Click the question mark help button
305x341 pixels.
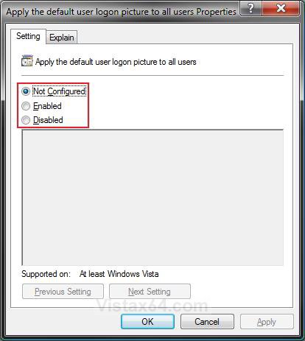tap(250, 9)
